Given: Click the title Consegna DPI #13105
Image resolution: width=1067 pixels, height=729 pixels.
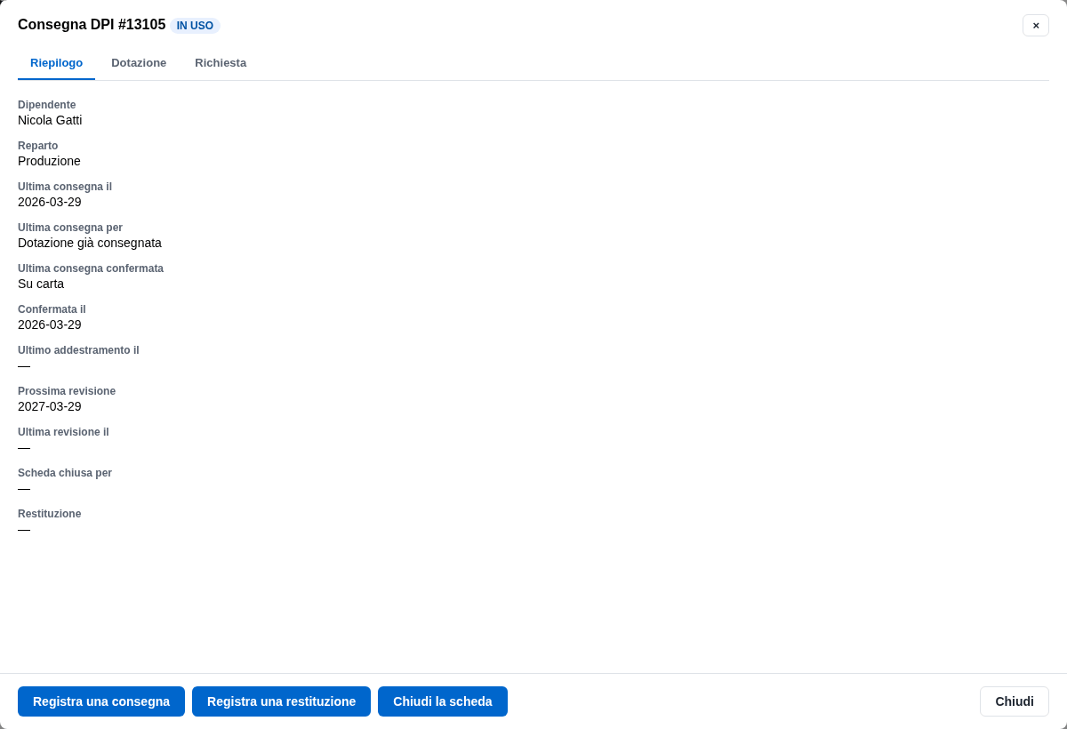Looking at the screenshot, I should pyautogui.click(x=92, y=25).
